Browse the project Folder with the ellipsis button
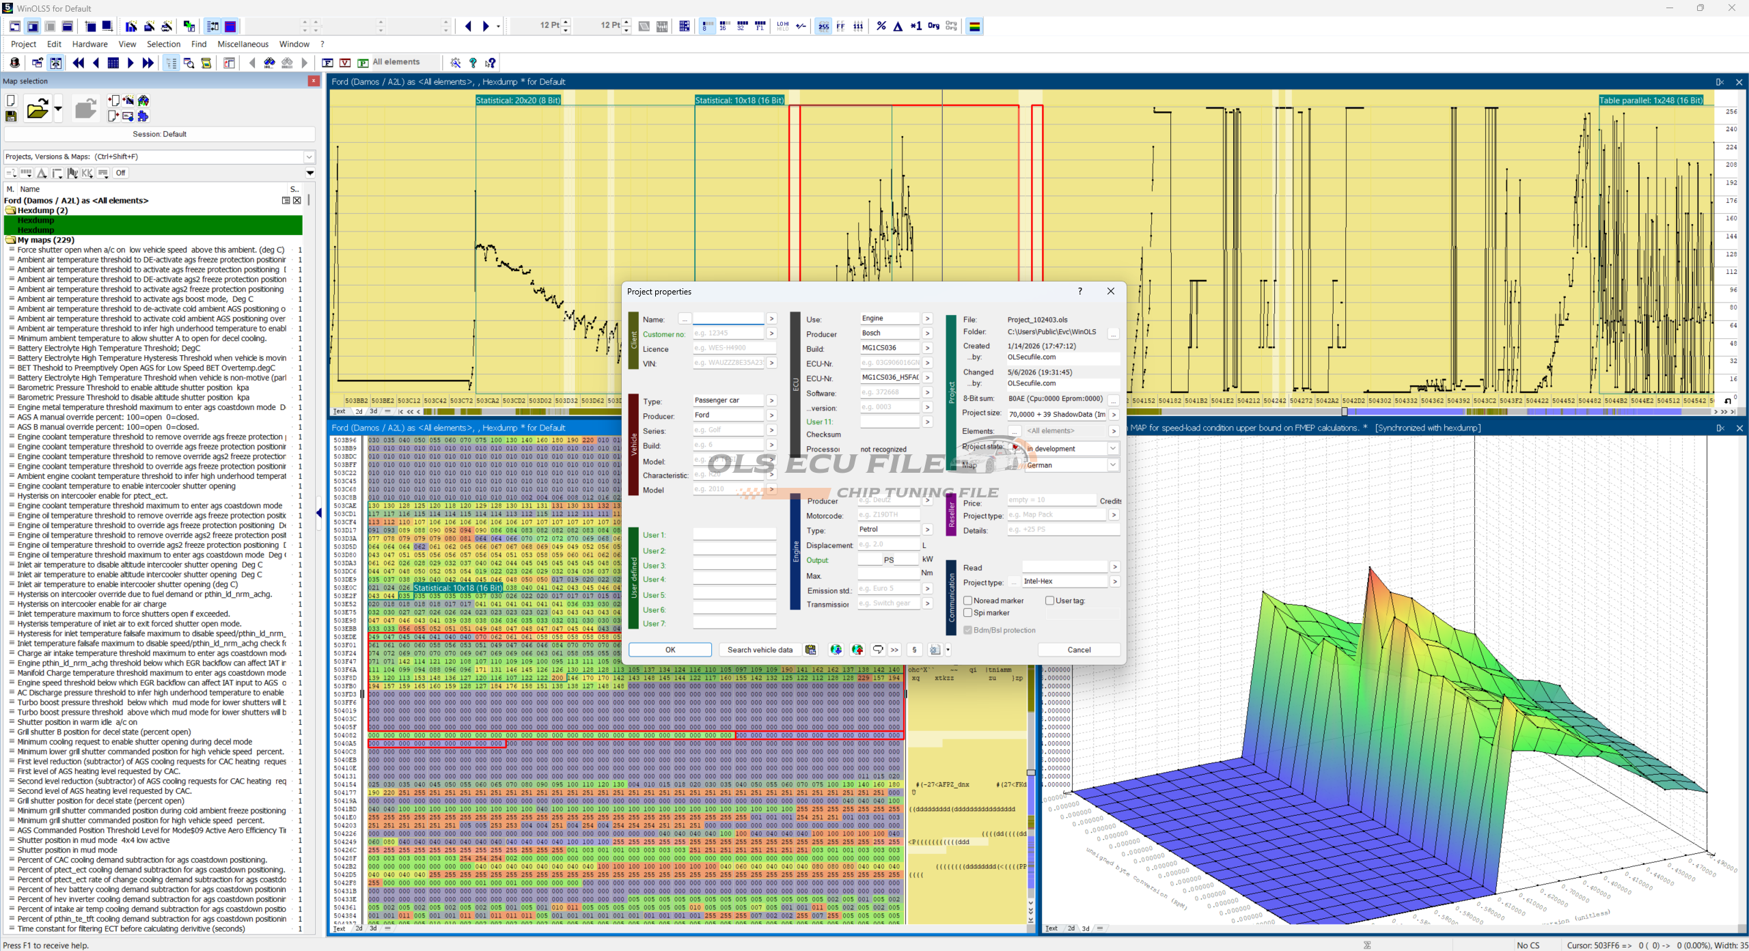The width and height of the screenshot is (1749, 951). tap(1114, 334)
